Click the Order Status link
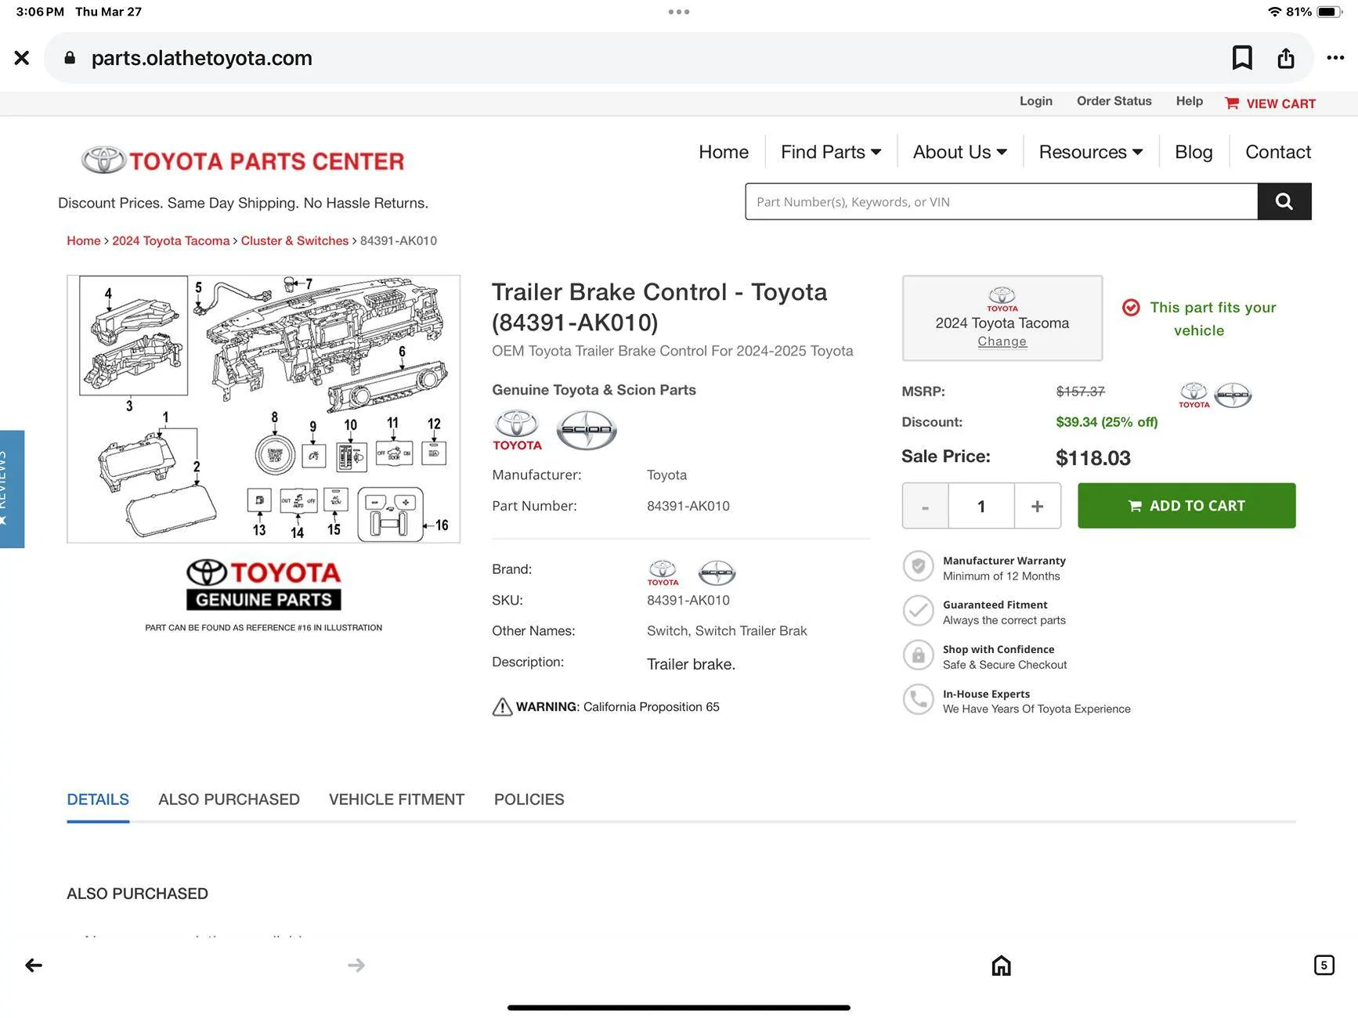1358x1018 pixels. 1114,101
